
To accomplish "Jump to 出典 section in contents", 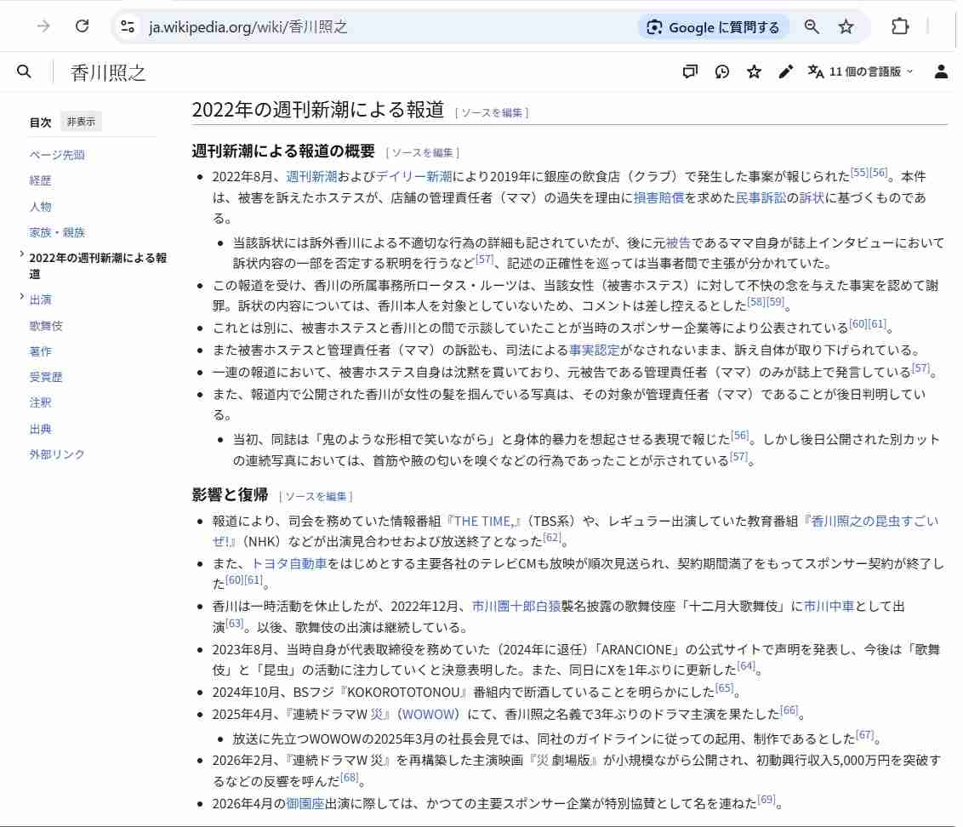I will point(41,429).
